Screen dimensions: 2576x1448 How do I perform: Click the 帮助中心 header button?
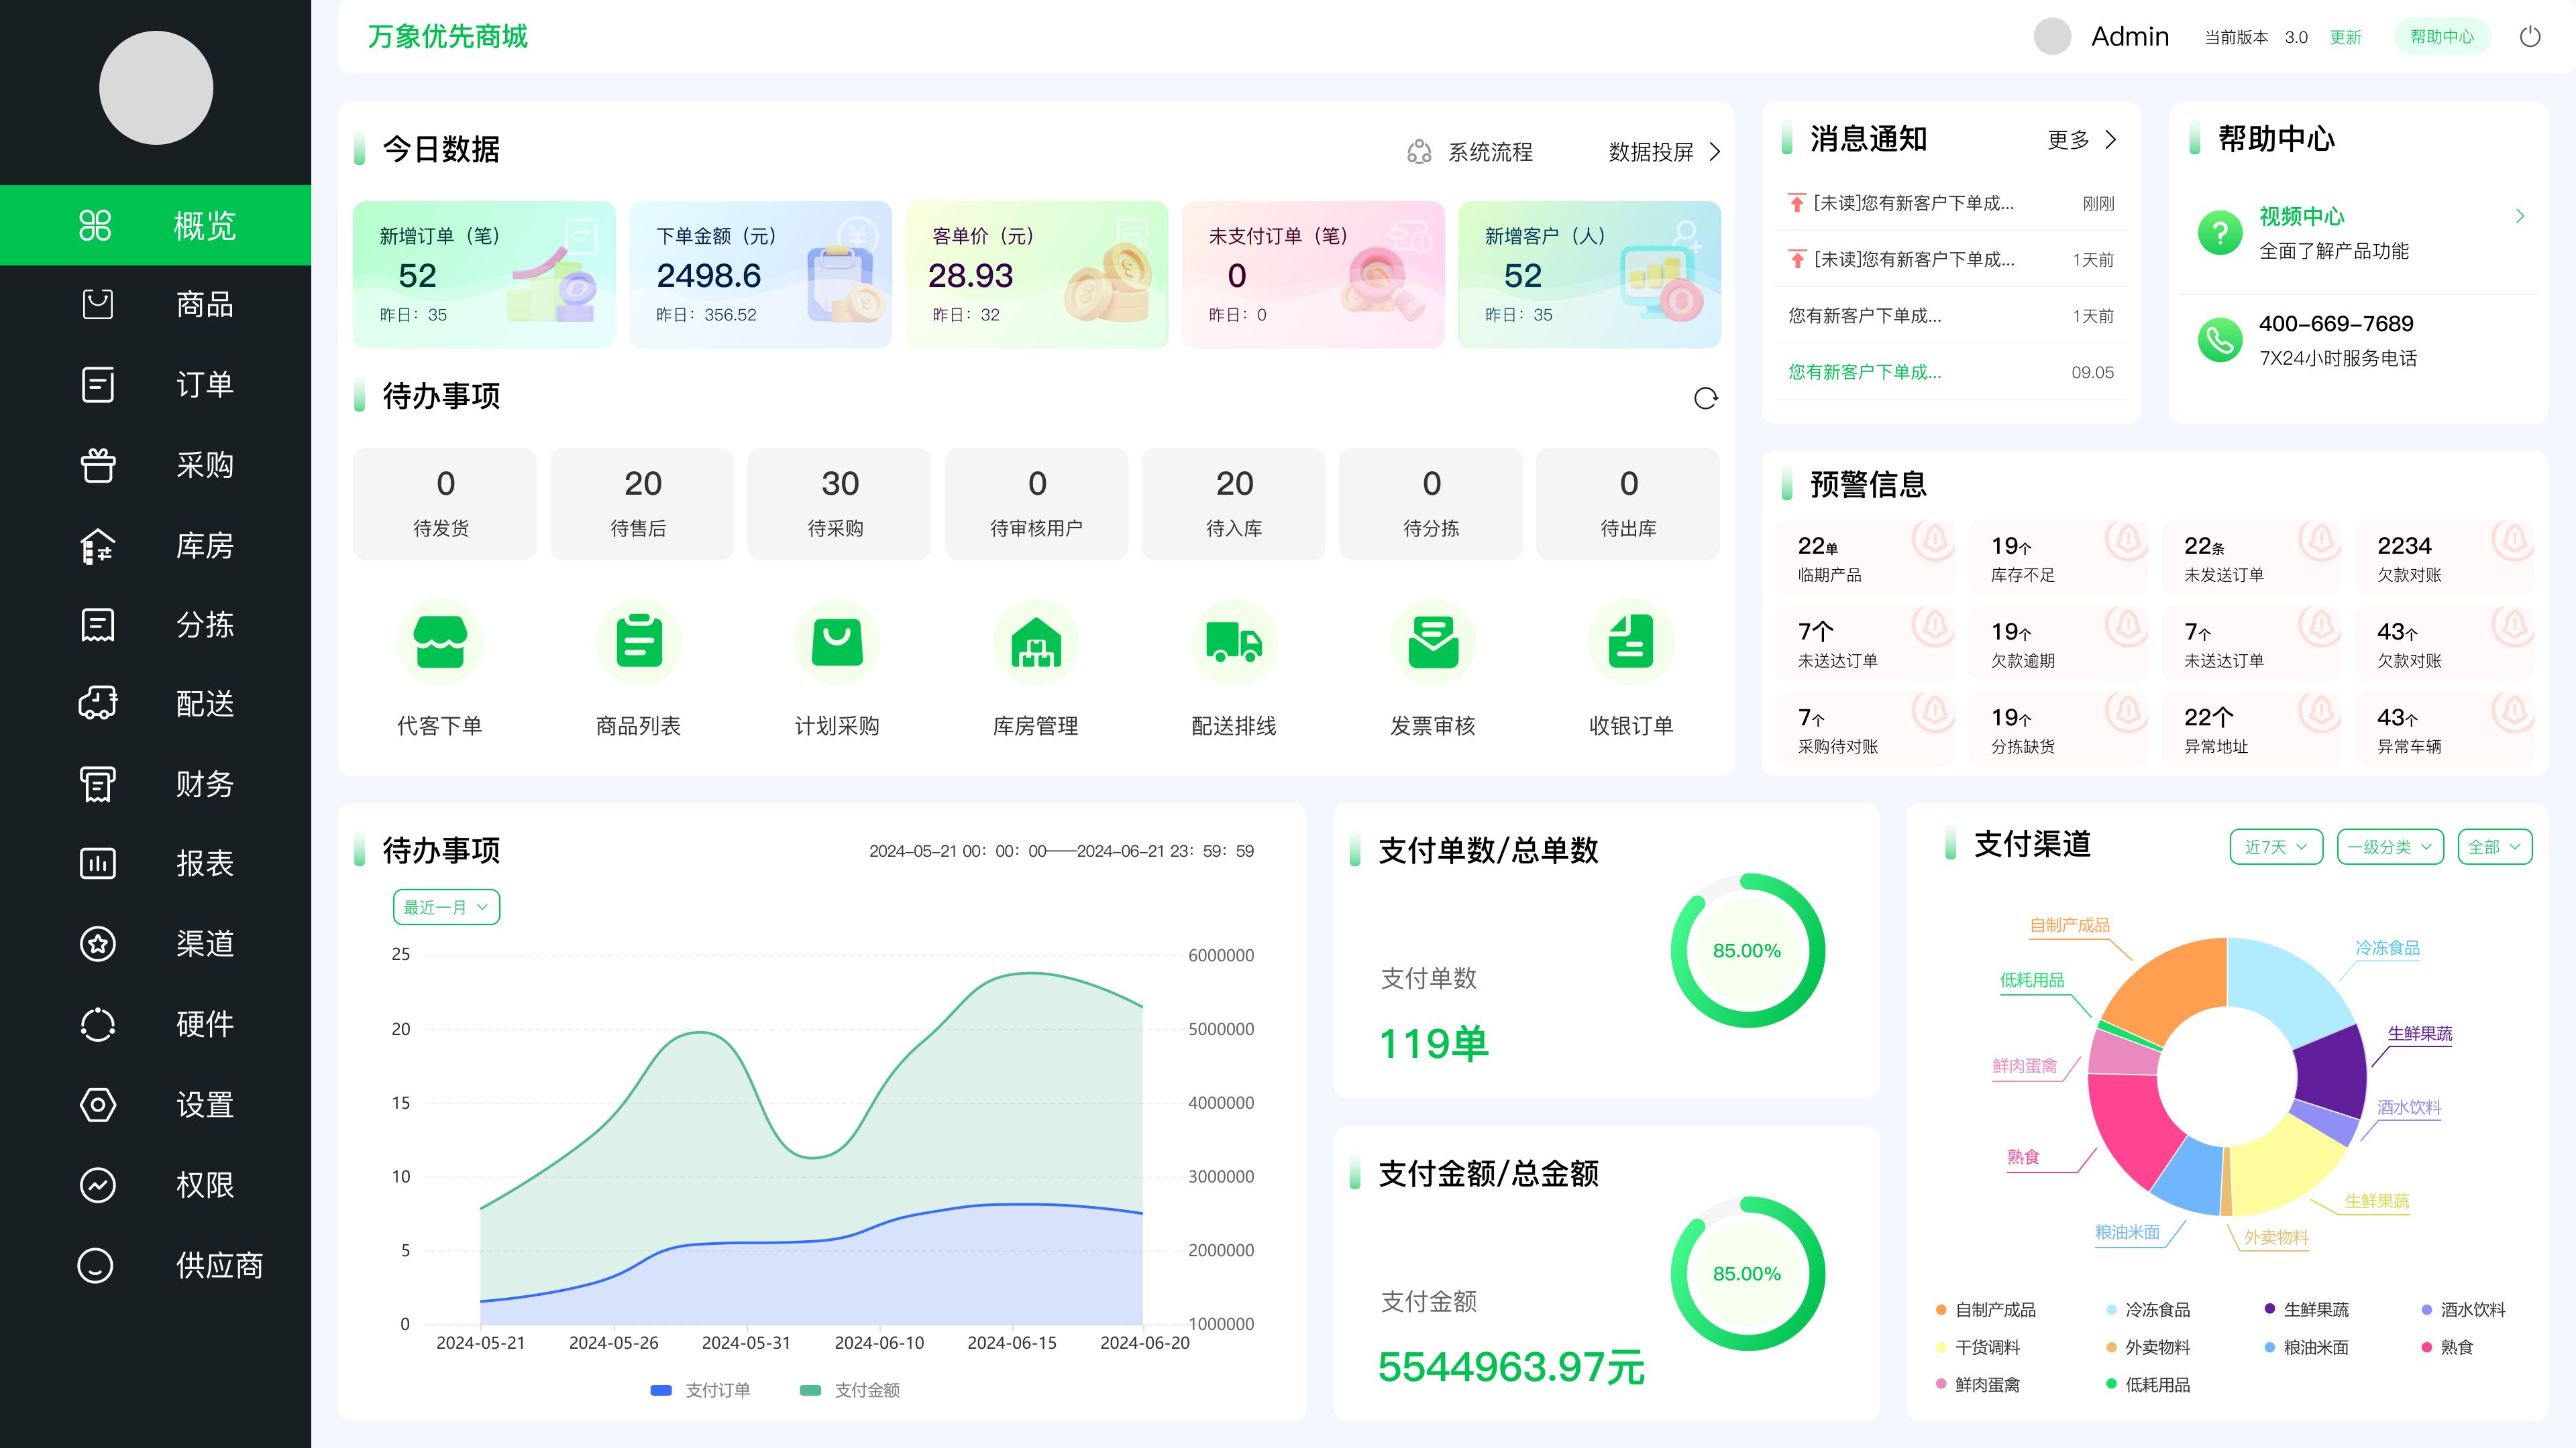point(2441,37)
